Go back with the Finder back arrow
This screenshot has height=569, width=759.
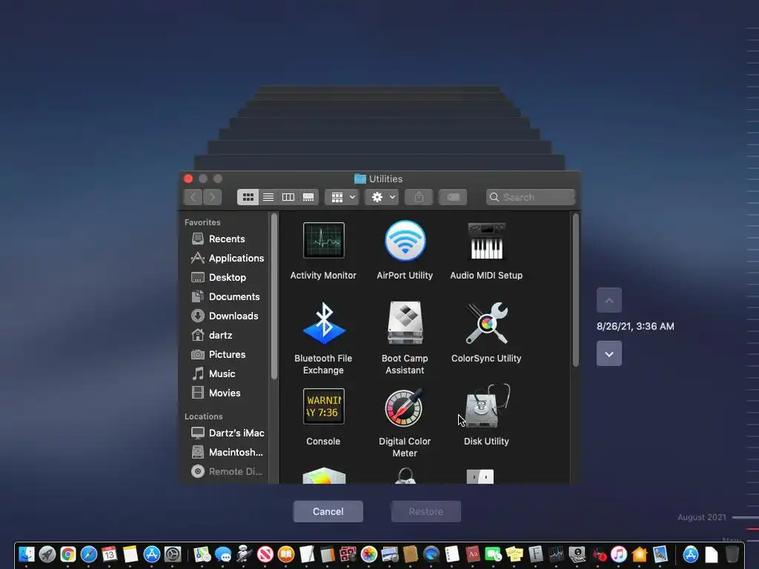[193, 197]
